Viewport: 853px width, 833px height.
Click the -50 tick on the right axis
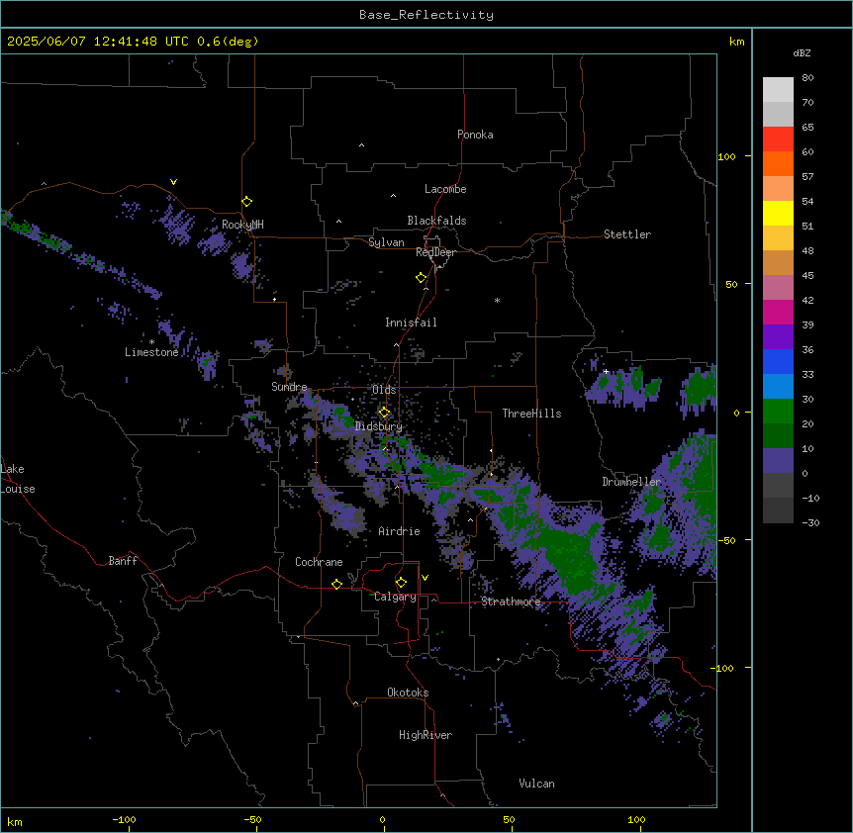point(726,540)
